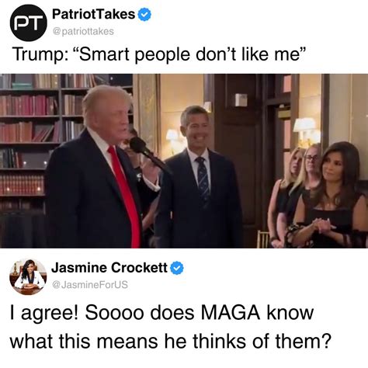
Task: Select the PatriotTakes display name
Action: point(93,14)
